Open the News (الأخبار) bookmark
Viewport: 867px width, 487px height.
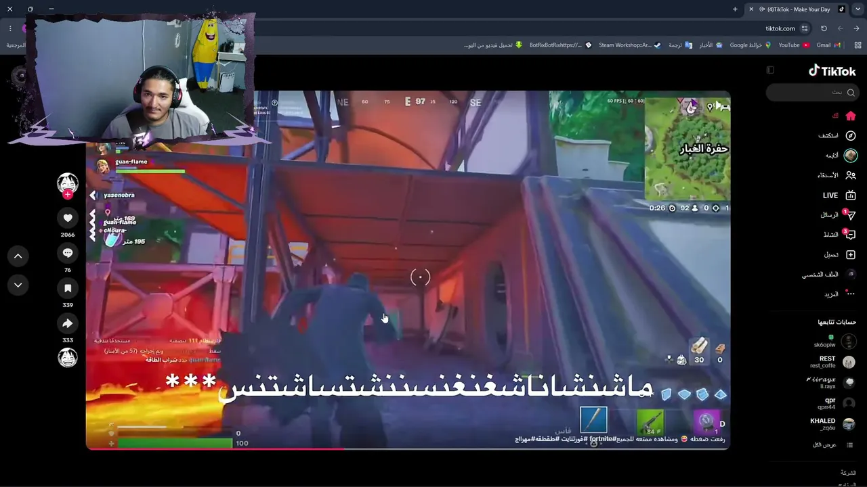[x=711, y=45]
